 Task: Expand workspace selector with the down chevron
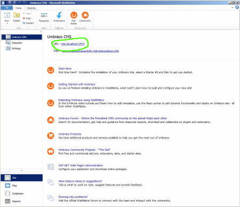coord(22,171)
